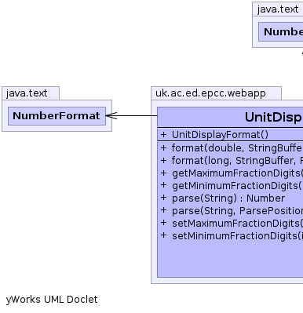Screen dimensions: 303x313
Task: Select the NumberFormat class box
Action: tap(57, 116)
